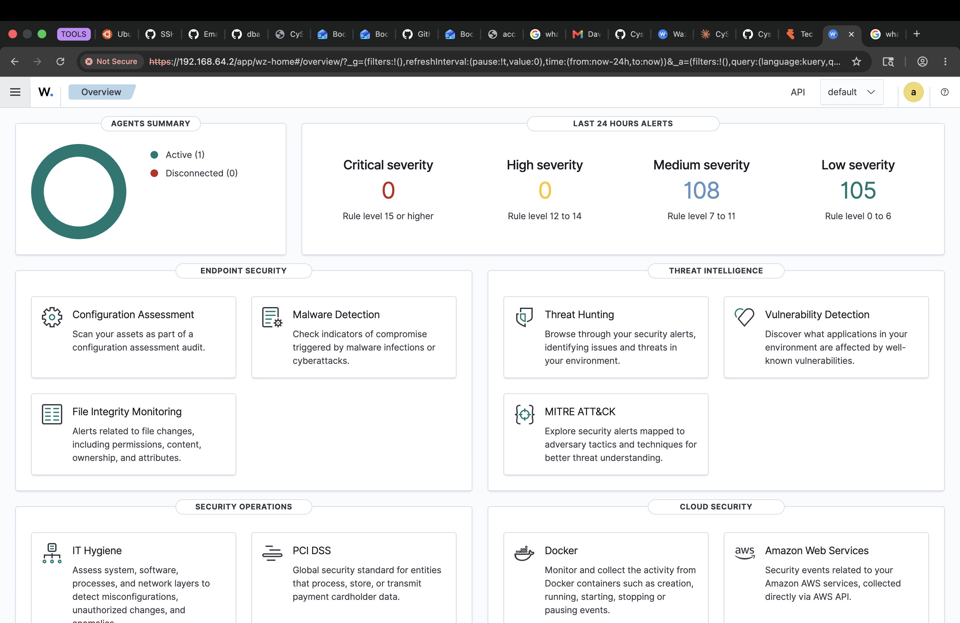Viewport: 960px width, 623px height.
Task: Click the Active (1) legend entry
Action: [x=185, y=155]
